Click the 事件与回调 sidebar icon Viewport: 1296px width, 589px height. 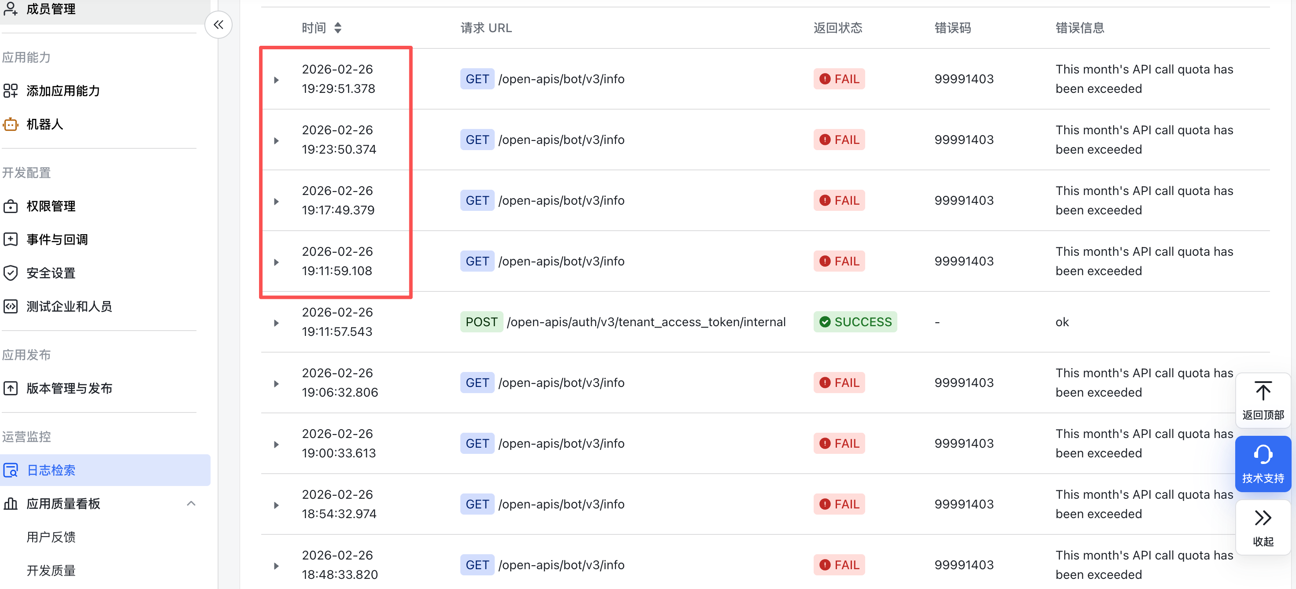click(x=11, y=239)
